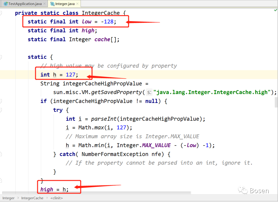Click the vertical scrollbar thumb
The height and width of the screenshot is (202, 278).
[x=276, y=103]
